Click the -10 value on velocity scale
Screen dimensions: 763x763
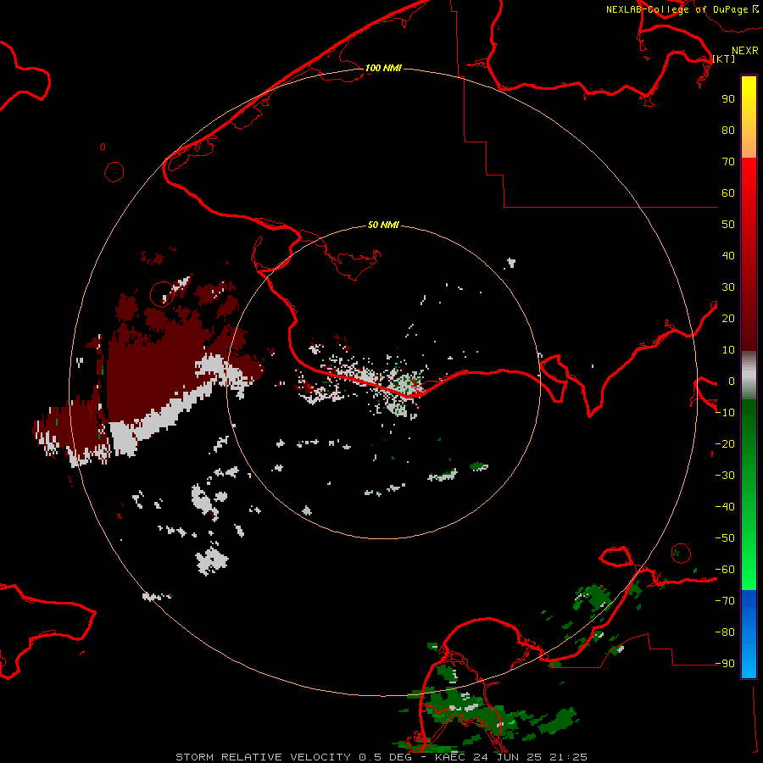(x=725, y=413)
